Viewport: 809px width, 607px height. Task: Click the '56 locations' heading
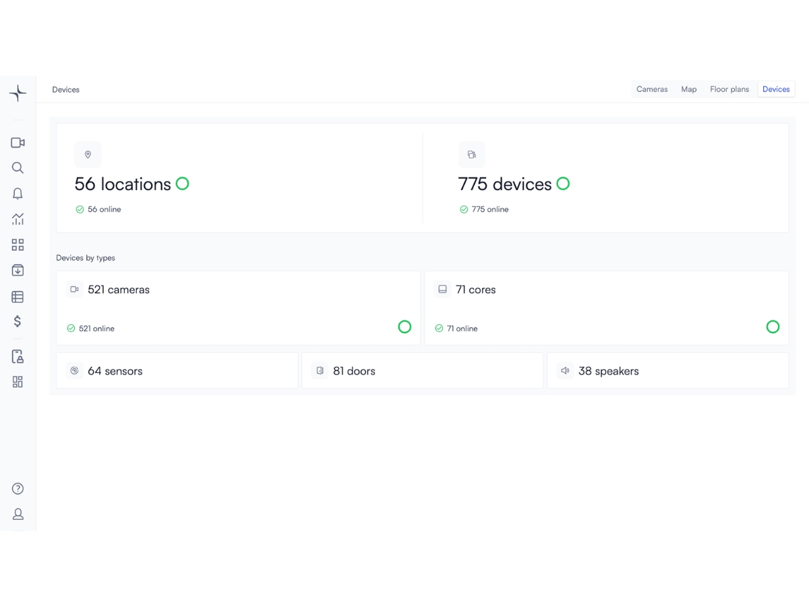[123, 184]
